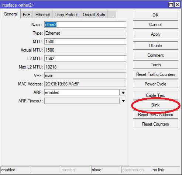Disable the ether2 interface
182x175 pixels.
click(155, 46)
